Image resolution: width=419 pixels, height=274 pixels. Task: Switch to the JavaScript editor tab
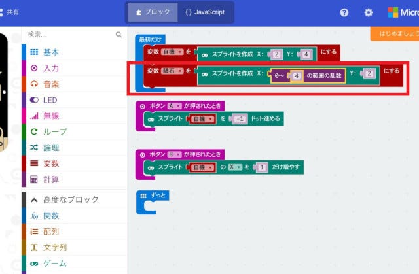(204, 12)
